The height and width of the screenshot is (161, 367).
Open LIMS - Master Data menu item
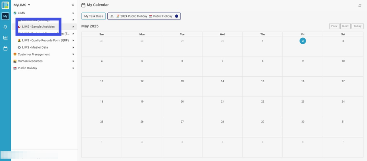[35, 47]
